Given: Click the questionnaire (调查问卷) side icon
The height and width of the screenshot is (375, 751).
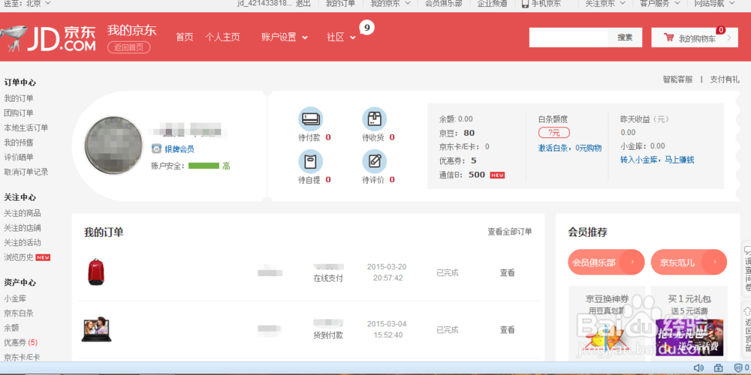Looking at the screenshot, I should pos(746,268).
